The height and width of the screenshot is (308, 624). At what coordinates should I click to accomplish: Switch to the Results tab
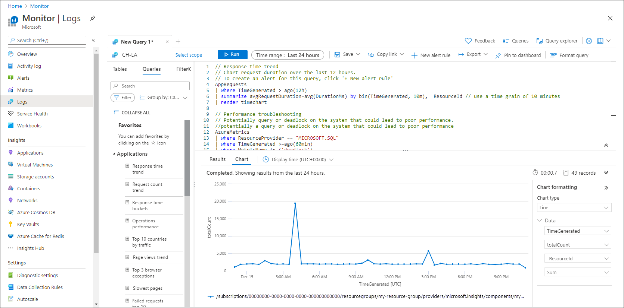point(217,159)
